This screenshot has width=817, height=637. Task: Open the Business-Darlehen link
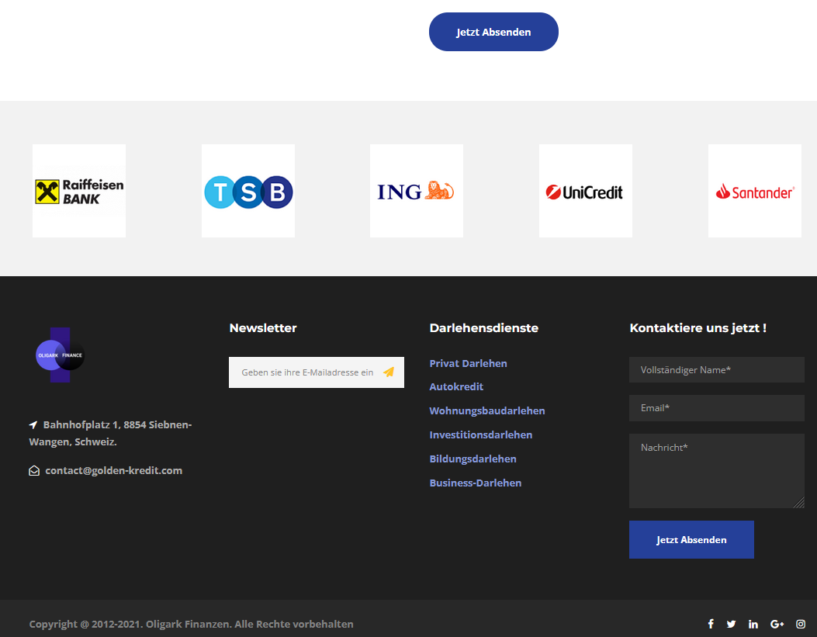475,483
